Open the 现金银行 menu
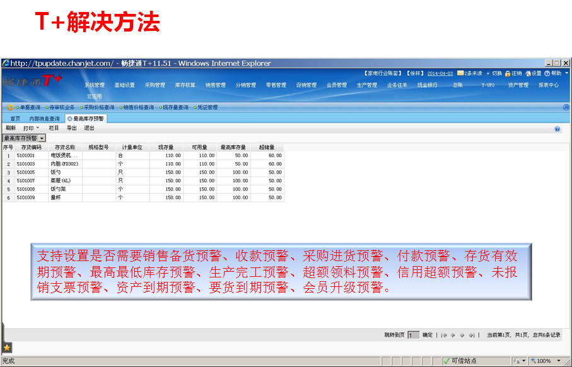572x367 pixels. point(428,85)
